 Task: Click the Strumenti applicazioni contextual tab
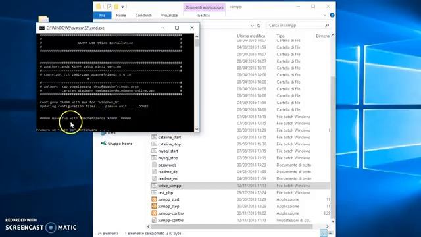point(205,7)
